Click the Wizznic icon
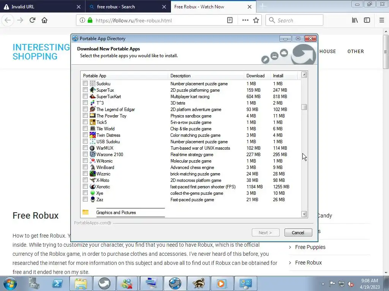This screenshot has height=291, width=389. click(93, 174)
